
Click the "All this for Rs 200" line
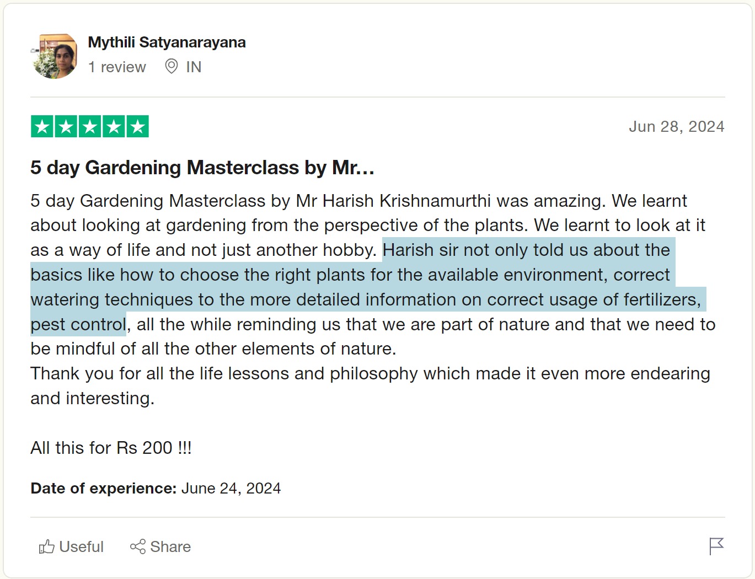tap(111, 448)
